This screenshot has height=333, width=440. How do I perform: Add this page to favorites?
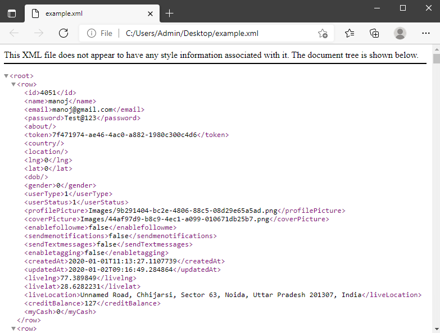pyautogui.click(x=323, y=33)
